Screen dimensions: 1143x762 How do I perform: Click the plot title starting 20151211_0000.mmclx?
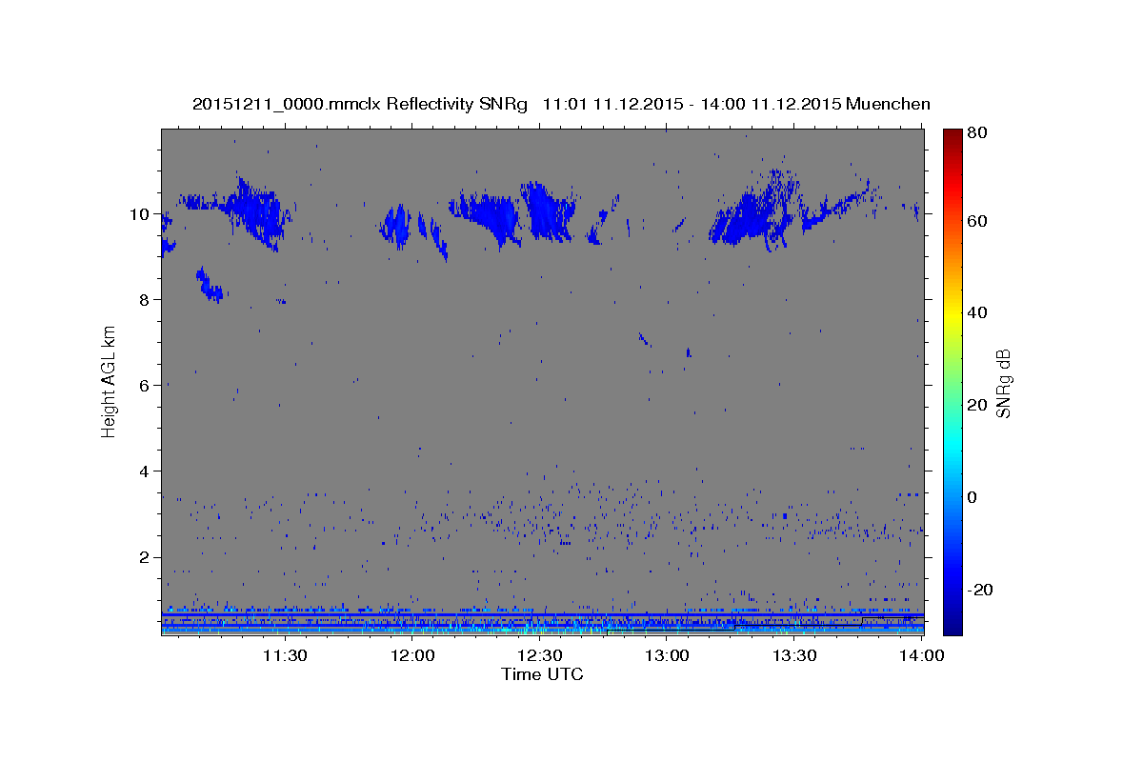click(x=561, y=104)
